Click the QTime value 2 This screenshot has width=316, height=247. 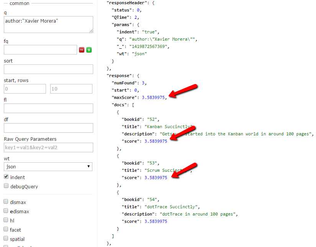136,17
